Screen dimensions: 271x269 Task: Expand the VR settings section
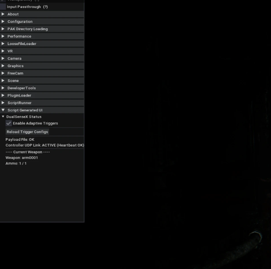(x=42, y=51)
